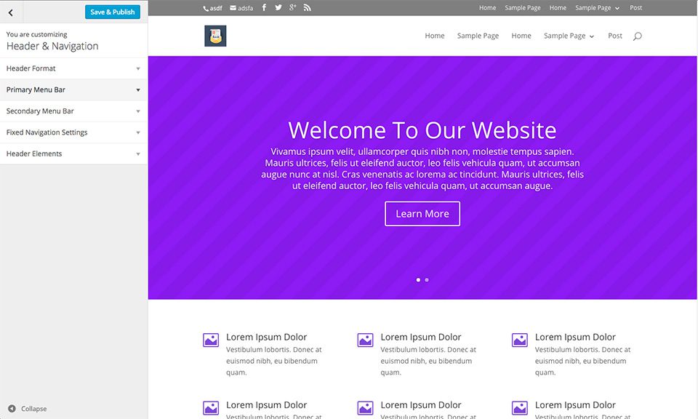The height and width of the screenshot is (419, 698).
Task: Click the Facebook icon in the top bar
Action: tap(264, 7)
